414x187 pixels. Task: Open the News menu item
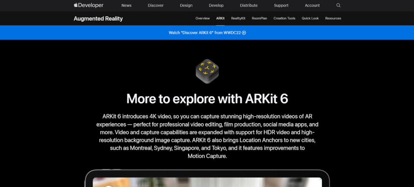[x=126, y=6]
